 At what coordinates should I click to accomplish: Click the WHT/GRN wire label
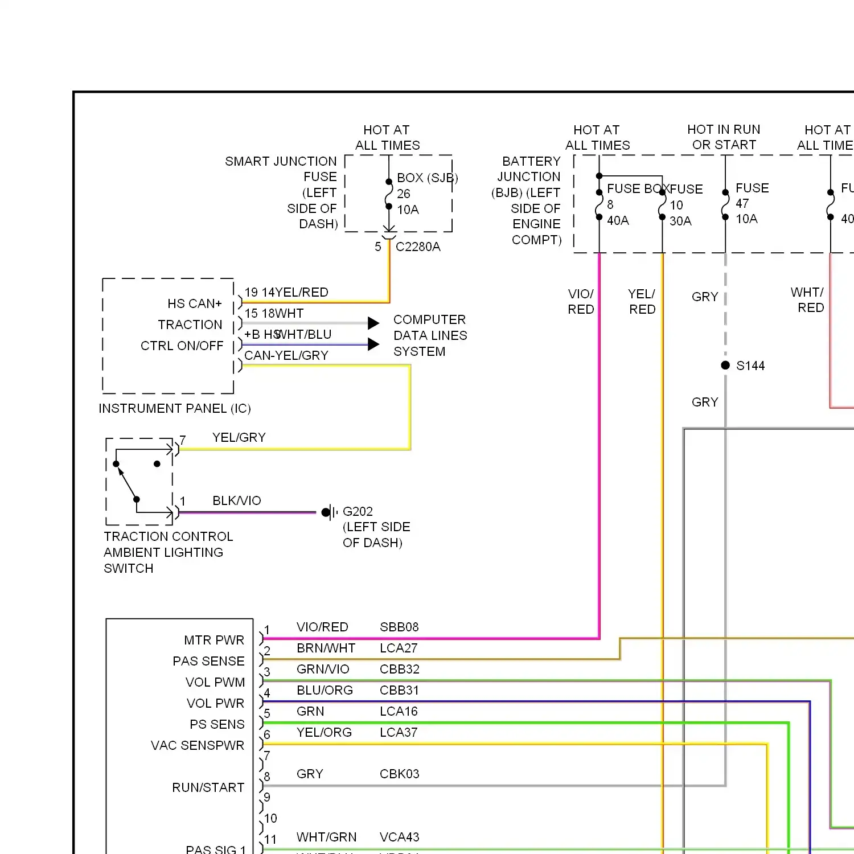[x=326, y=837]
